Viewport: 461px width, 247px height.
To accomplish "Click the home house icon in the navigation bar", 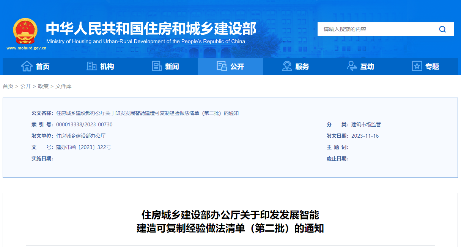I will click(x=27, y=66).
